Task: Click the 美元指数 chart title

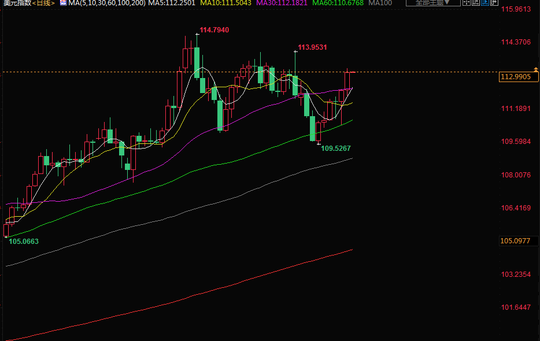Action: click(16, 3)
